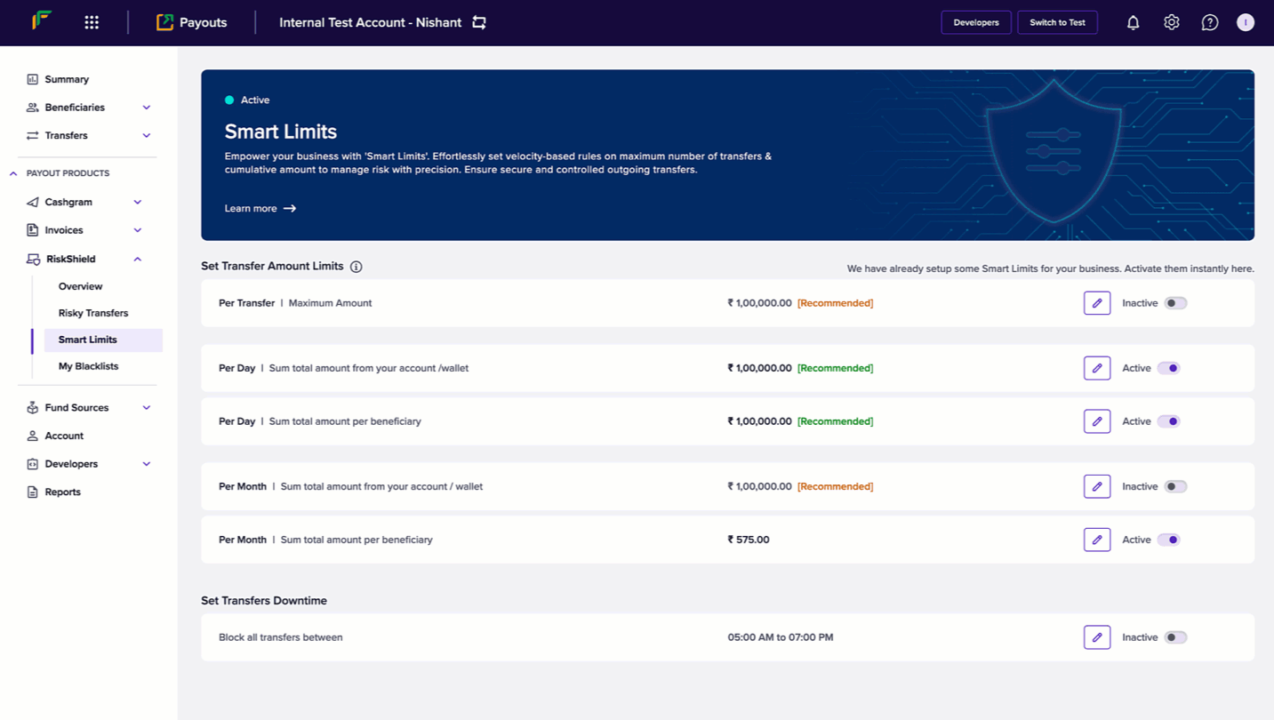Screen dimensions: 1274x720
Task: Disable Per Day per beneficiary toggle
Action: (x=1169, y=421)
